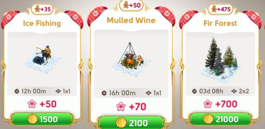Tap the timer icon next to 03d 08h

(195, 91)
